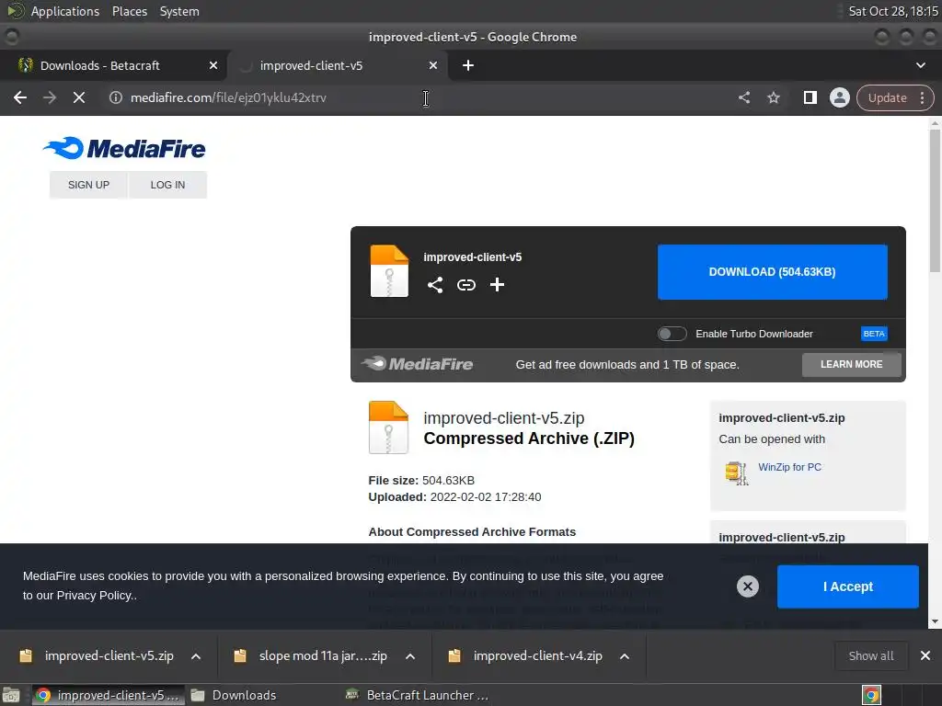Open the WinZip for PC link
Screen dimensions: 942x706
pyautogui.click(x=789, y=467)
